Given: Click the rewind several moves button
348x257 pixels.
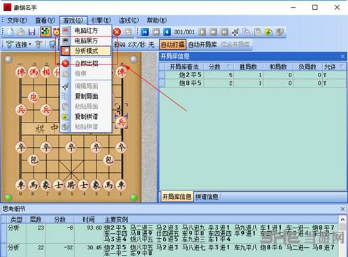Looking at the screenshot, I should 156,32.
